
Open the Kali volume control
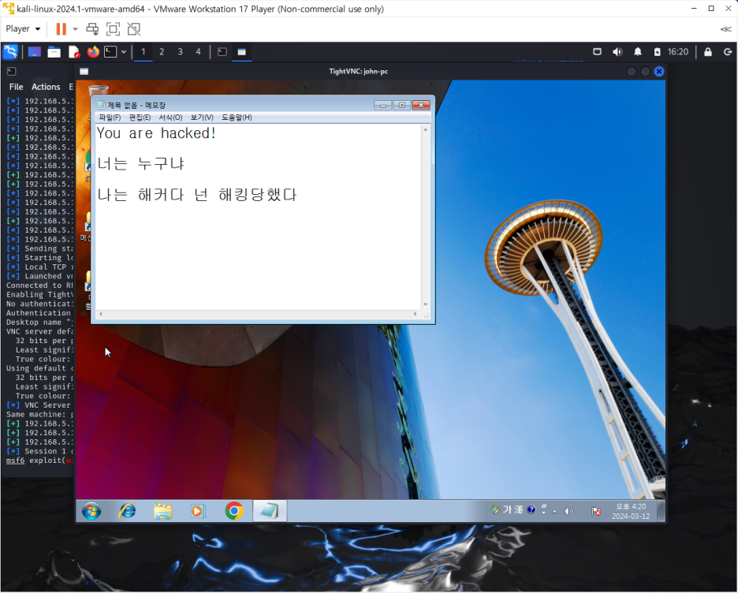click(x=617, y=52)
